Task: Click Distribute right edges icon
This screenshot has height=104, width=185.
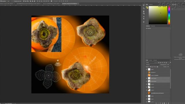Action: [48, 1]
